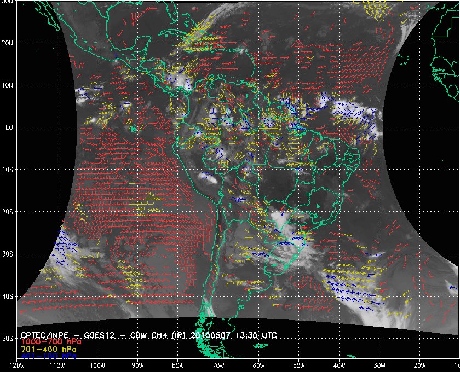Click the 50W longitude label
This screenshot has height=372, width=460.
coord(298,365)
